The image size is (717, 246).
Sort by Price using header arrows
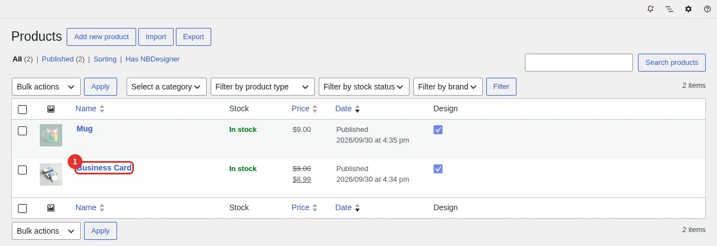[315, 109]
